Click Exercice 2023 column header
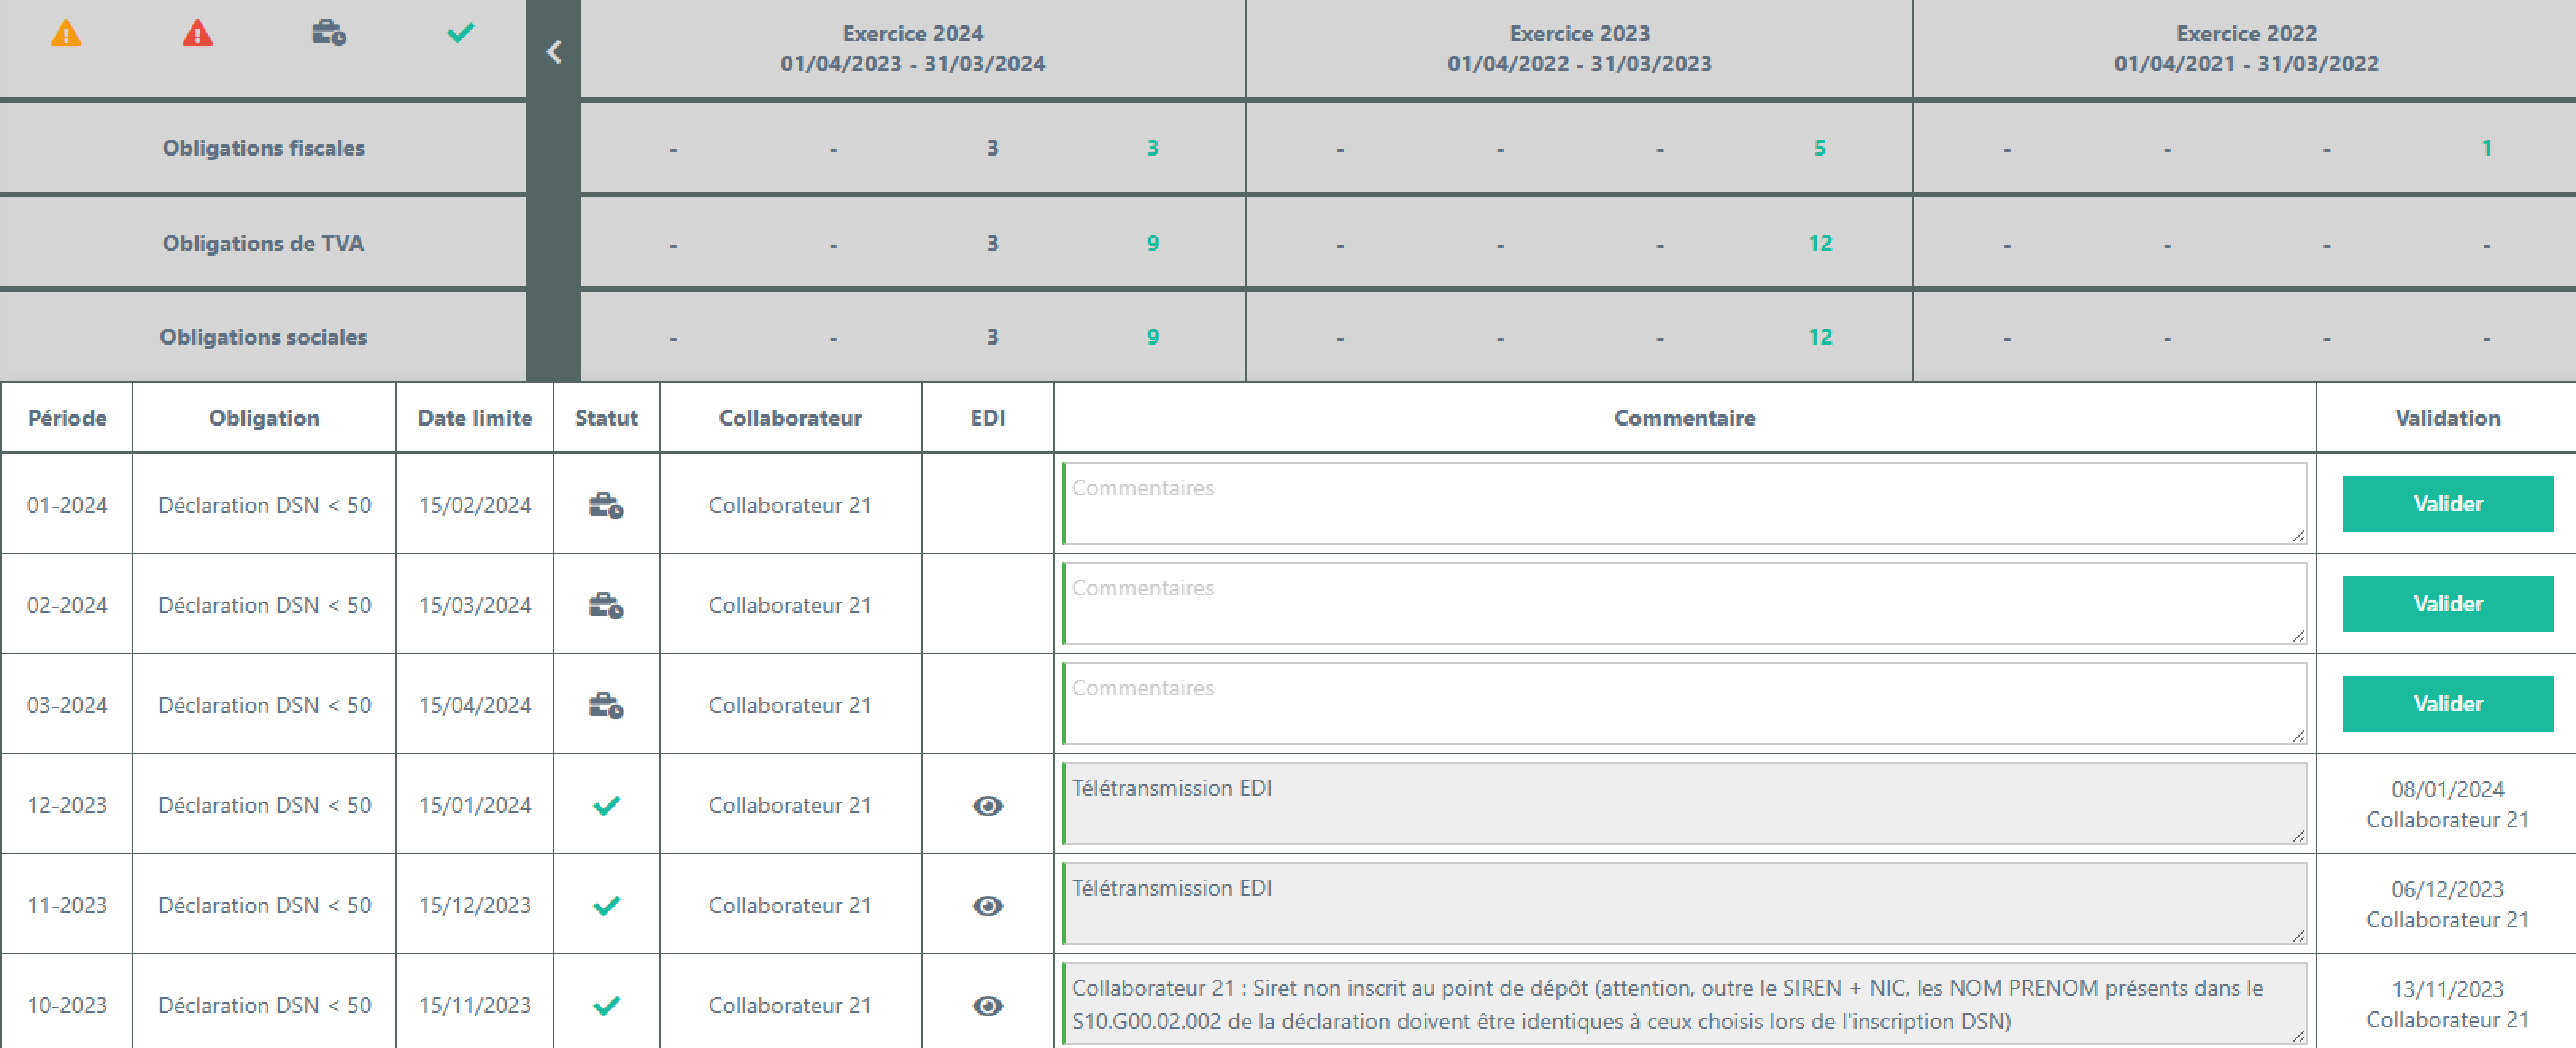Screen dimensions: 2576x1048 pyautogui.click(x=1579, y=48)
